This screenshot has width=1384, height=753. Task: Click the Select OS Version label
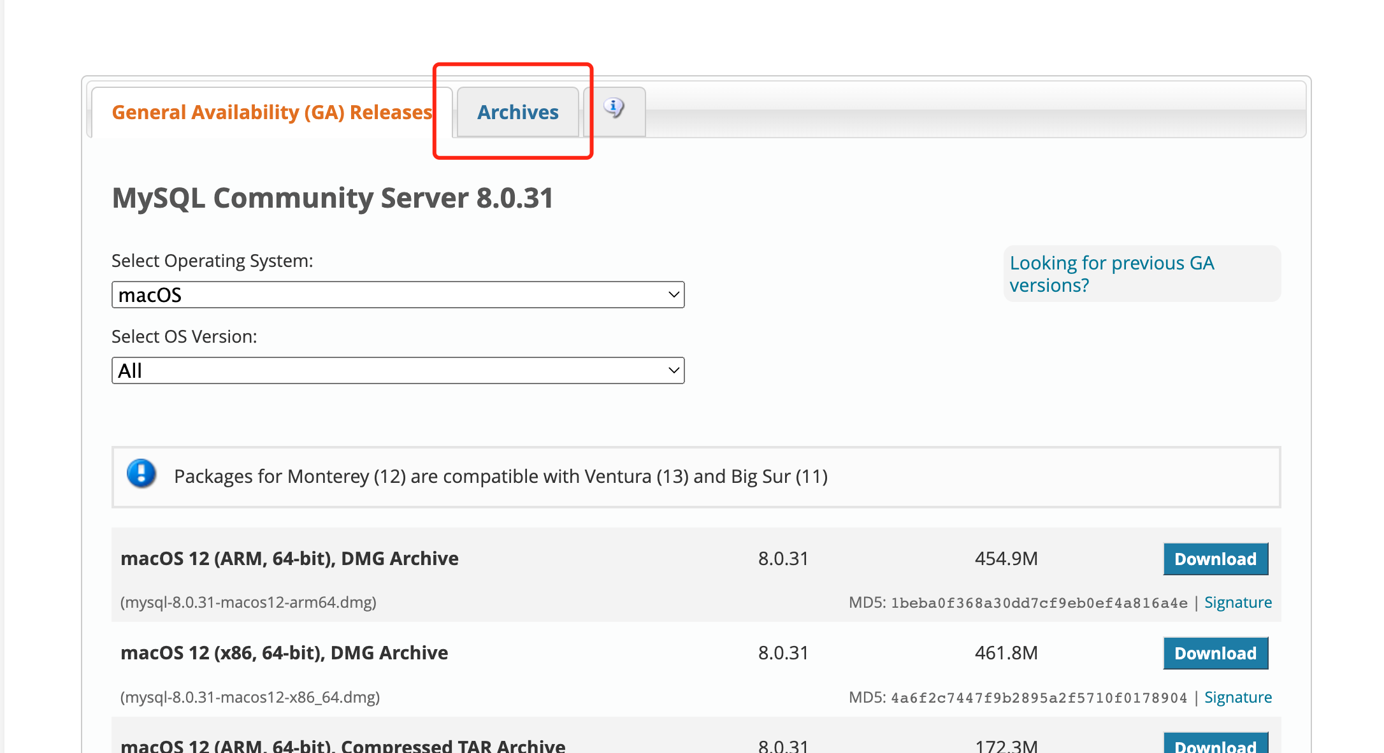click(185, 337)
